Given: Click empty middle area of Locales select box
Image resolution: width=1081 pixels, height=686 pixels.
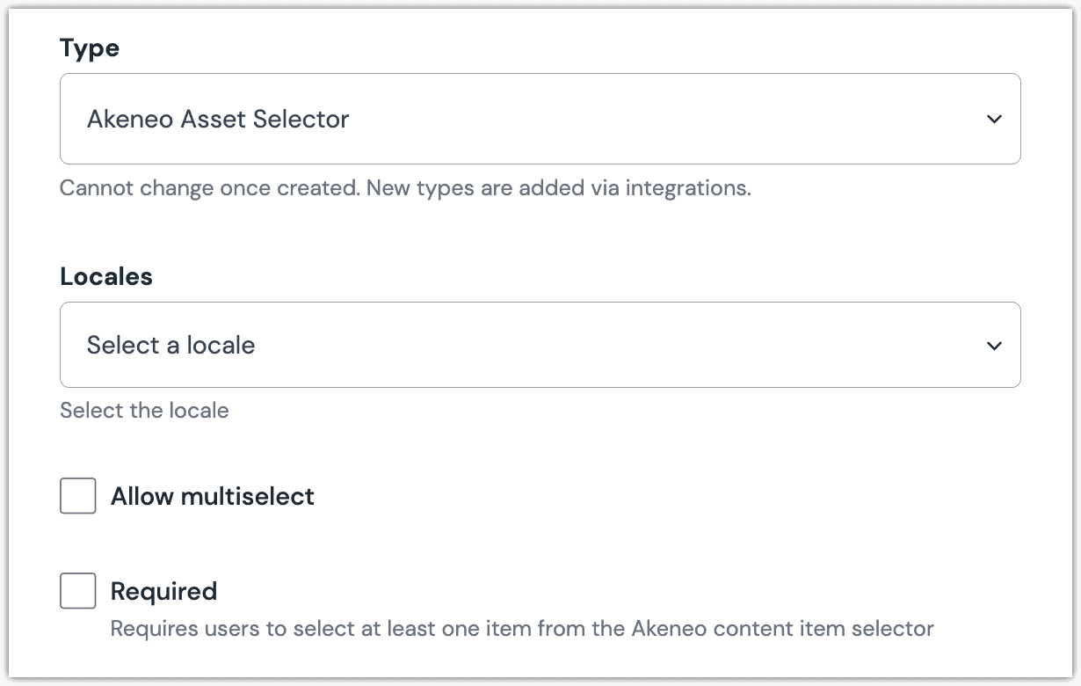Looking at the screenshot, I should (615, 345).
